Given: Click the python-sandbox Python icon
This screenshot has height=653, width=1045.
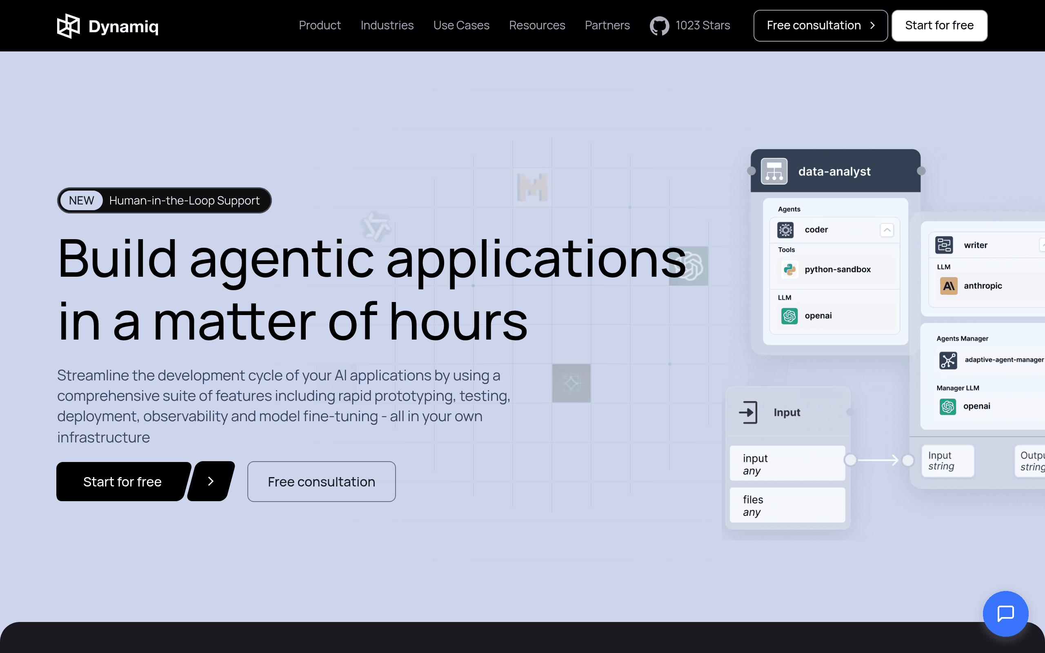Looking at the screenshot, I should coord(789,269).
